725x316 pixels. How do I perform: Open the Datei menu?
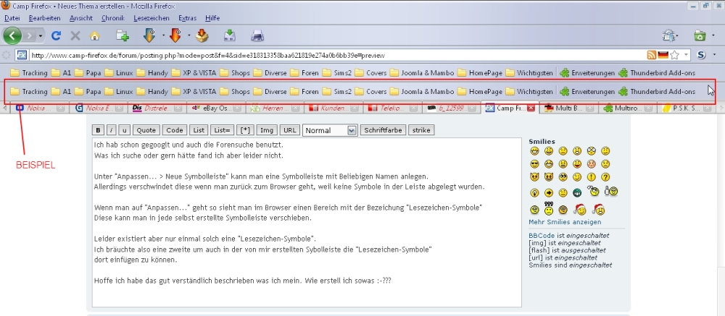12,19
